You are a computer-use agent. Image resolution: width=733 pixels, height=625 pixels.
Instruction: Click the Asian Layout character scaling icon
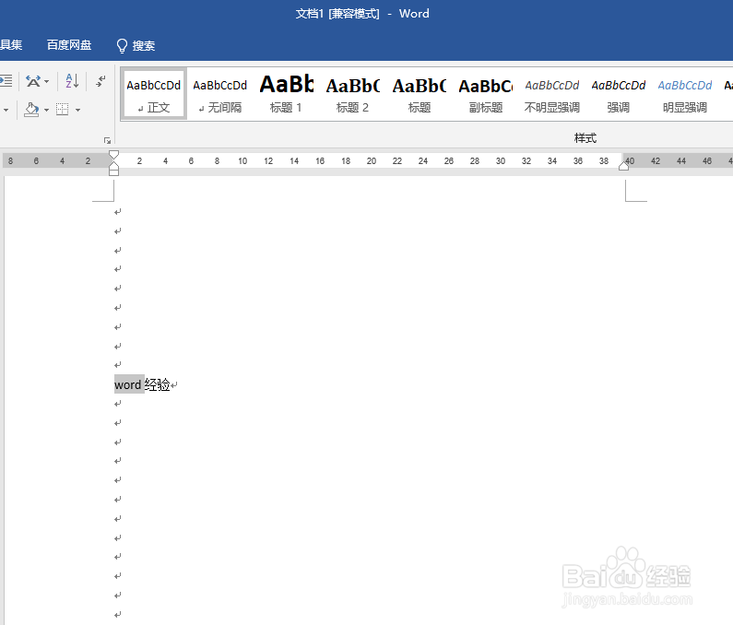pyautogui.click(x=32, y=81)
